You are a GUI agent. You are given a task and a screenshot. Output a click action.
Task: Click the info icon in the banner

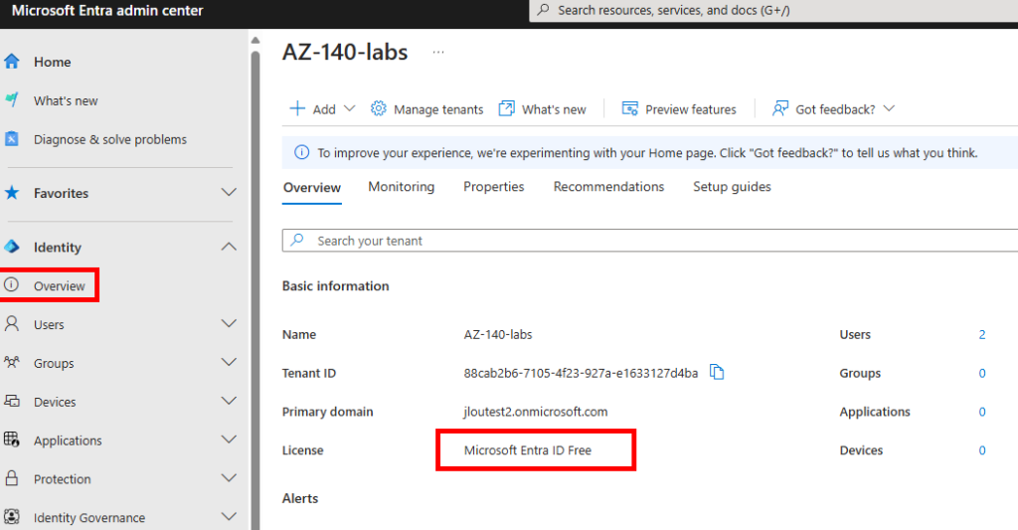(302, 152)
